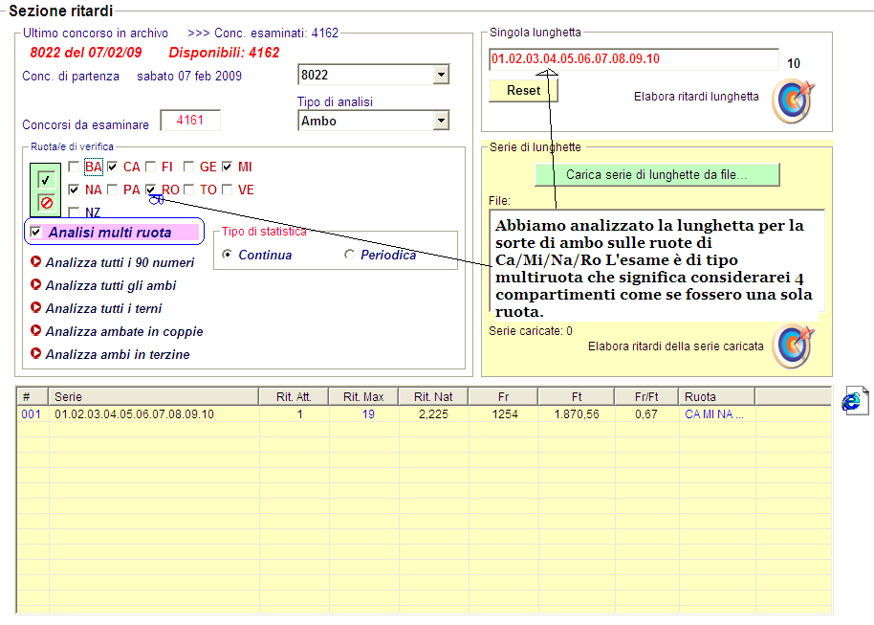
Task: Click the Elabora ritardi della serie caricata target icon
Action: pyautogui.click(x=792, y=346)
